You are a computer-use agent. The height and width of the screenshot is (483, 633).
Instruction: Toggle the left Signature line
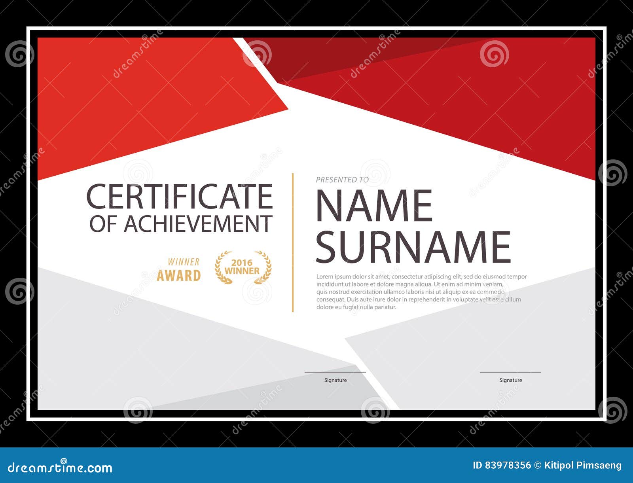pos(335,372)
